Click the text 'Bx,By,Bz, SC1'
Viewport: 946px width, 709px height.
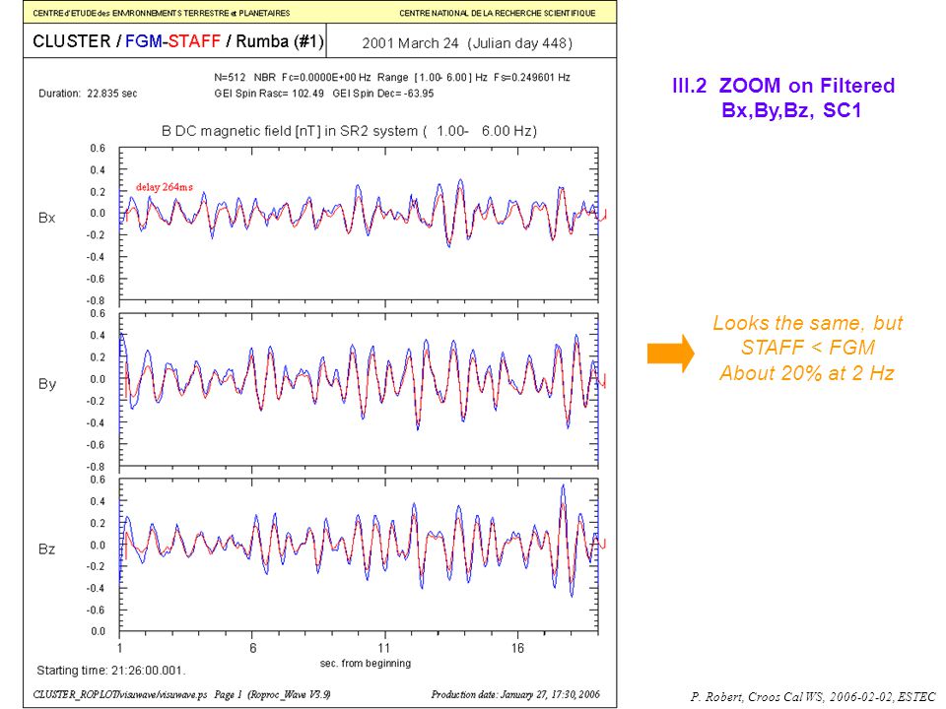[x=791, y=110]
